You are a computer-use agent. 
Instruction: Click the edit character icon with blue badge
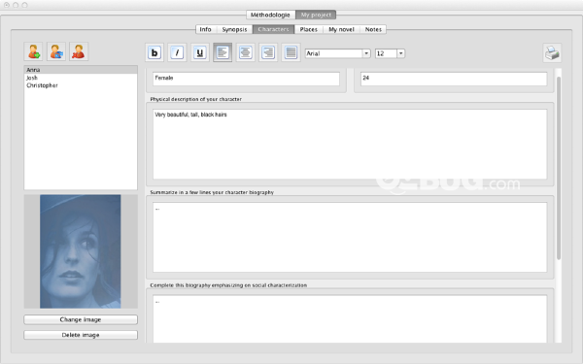[x=56, y=51]
